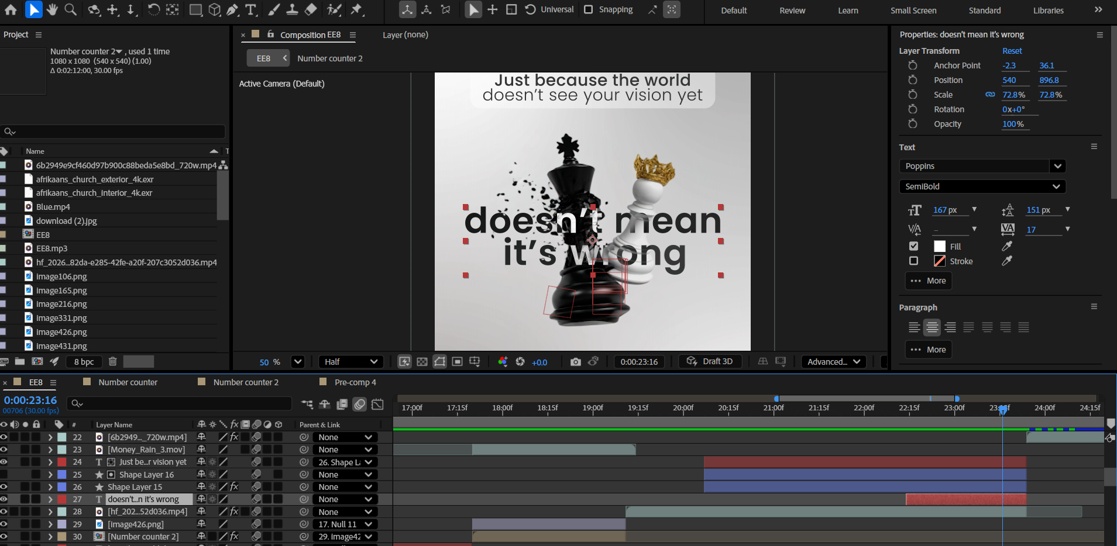The image size is (1117, 546).
Task: Click the project panel search field
Action: pos(117,132)
